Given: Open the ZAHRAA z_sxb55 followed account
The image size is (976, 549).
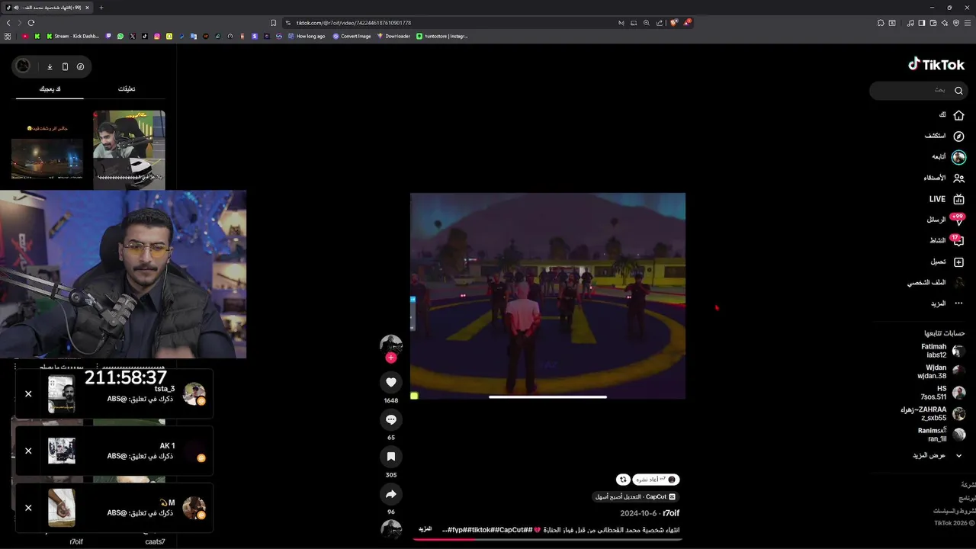Looking at the screenshot, I should pos(933,413).
